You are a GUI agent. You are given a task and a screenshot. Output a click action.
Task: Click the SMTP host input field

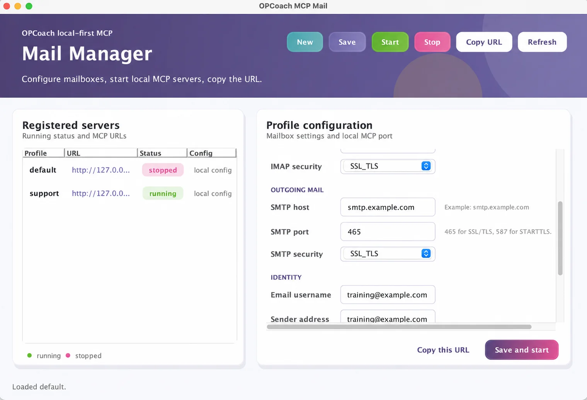click(388, 207)
